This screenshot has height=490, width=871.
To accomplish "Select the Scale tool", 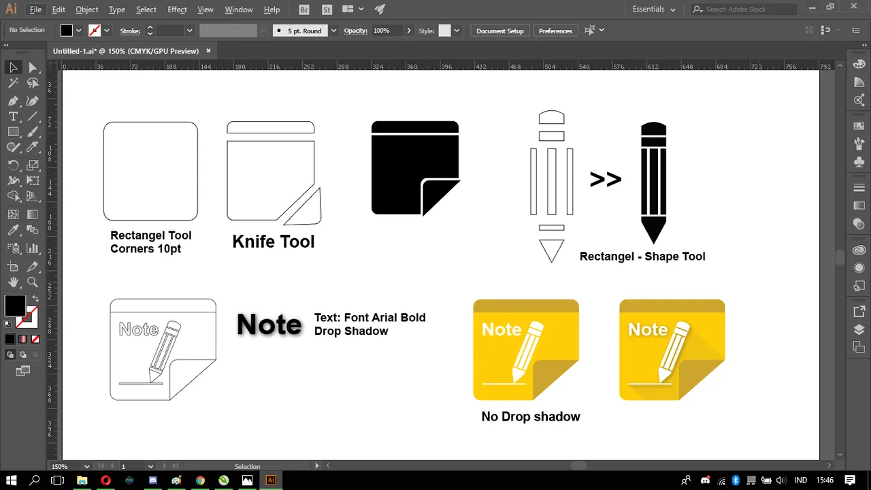I will point(33,165).
